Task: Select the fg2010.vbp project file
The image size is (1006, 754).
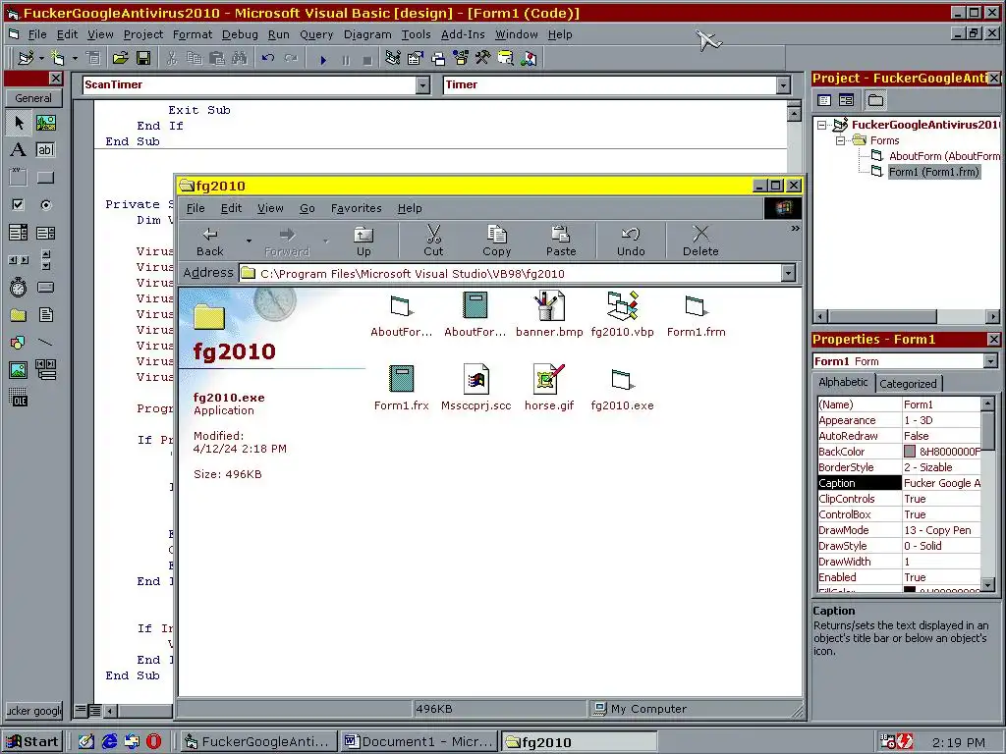Action: [622, 314]
